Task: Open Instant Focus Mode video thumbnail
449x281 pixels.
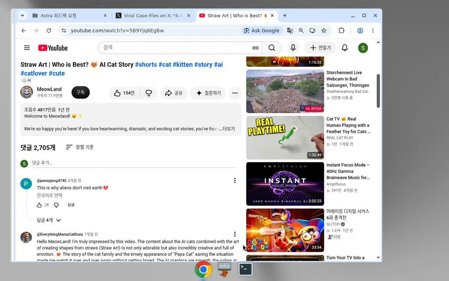Action: (x=285, y=184)
